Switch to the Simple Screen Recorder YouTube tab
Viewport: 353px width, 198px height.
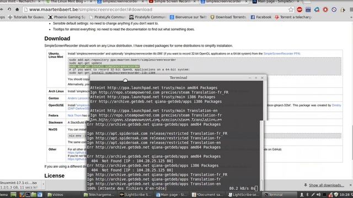172,2
